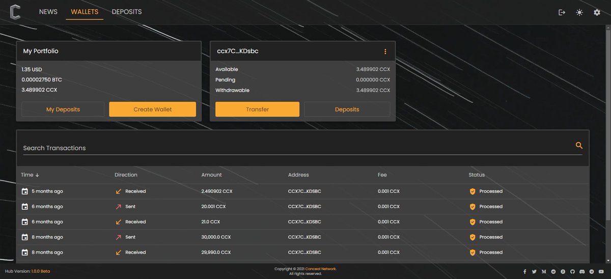This screenshot has width=611, height=279.
Task: Click calendar icon on 30,000.0 CCX row
Action: point(25,237)
